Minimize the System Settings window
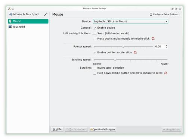The width and height of the screenshot is (189, 140). tap(172, 9)
